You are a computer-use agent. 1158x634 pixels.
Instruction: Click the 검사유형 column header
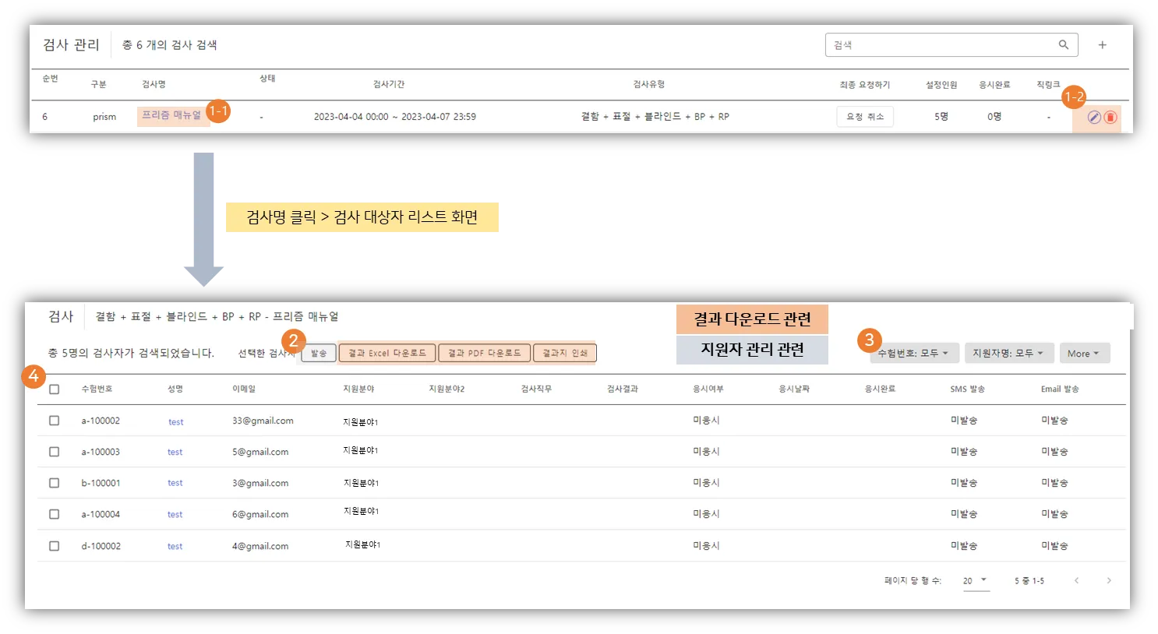pos(648,84)
